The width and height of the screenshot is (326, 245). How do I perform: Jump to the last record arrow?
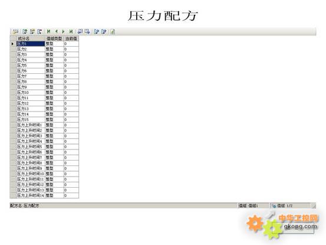coord(71,31)
